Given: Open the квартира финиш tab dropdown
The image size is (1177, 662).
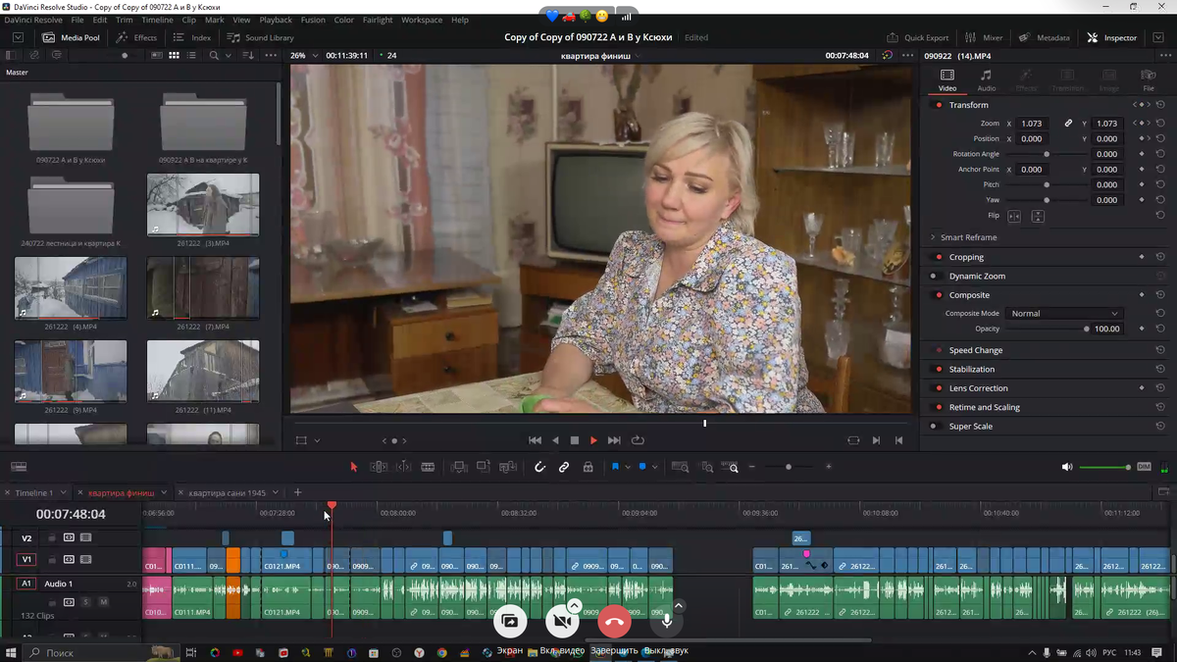Looking at the screenshot, I should [164, 492].
